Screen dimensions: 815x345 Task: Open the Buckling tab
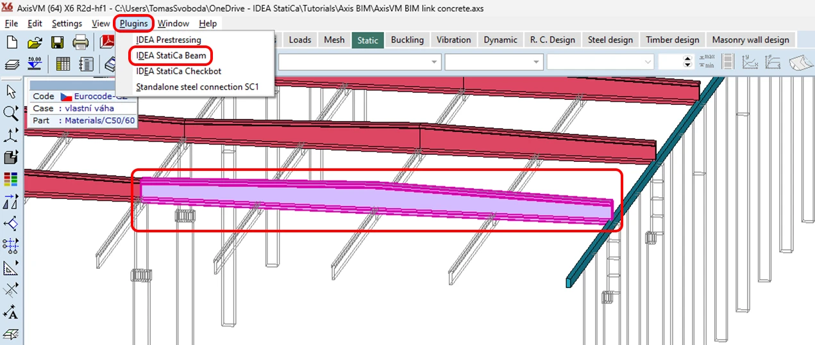[407, 40]
